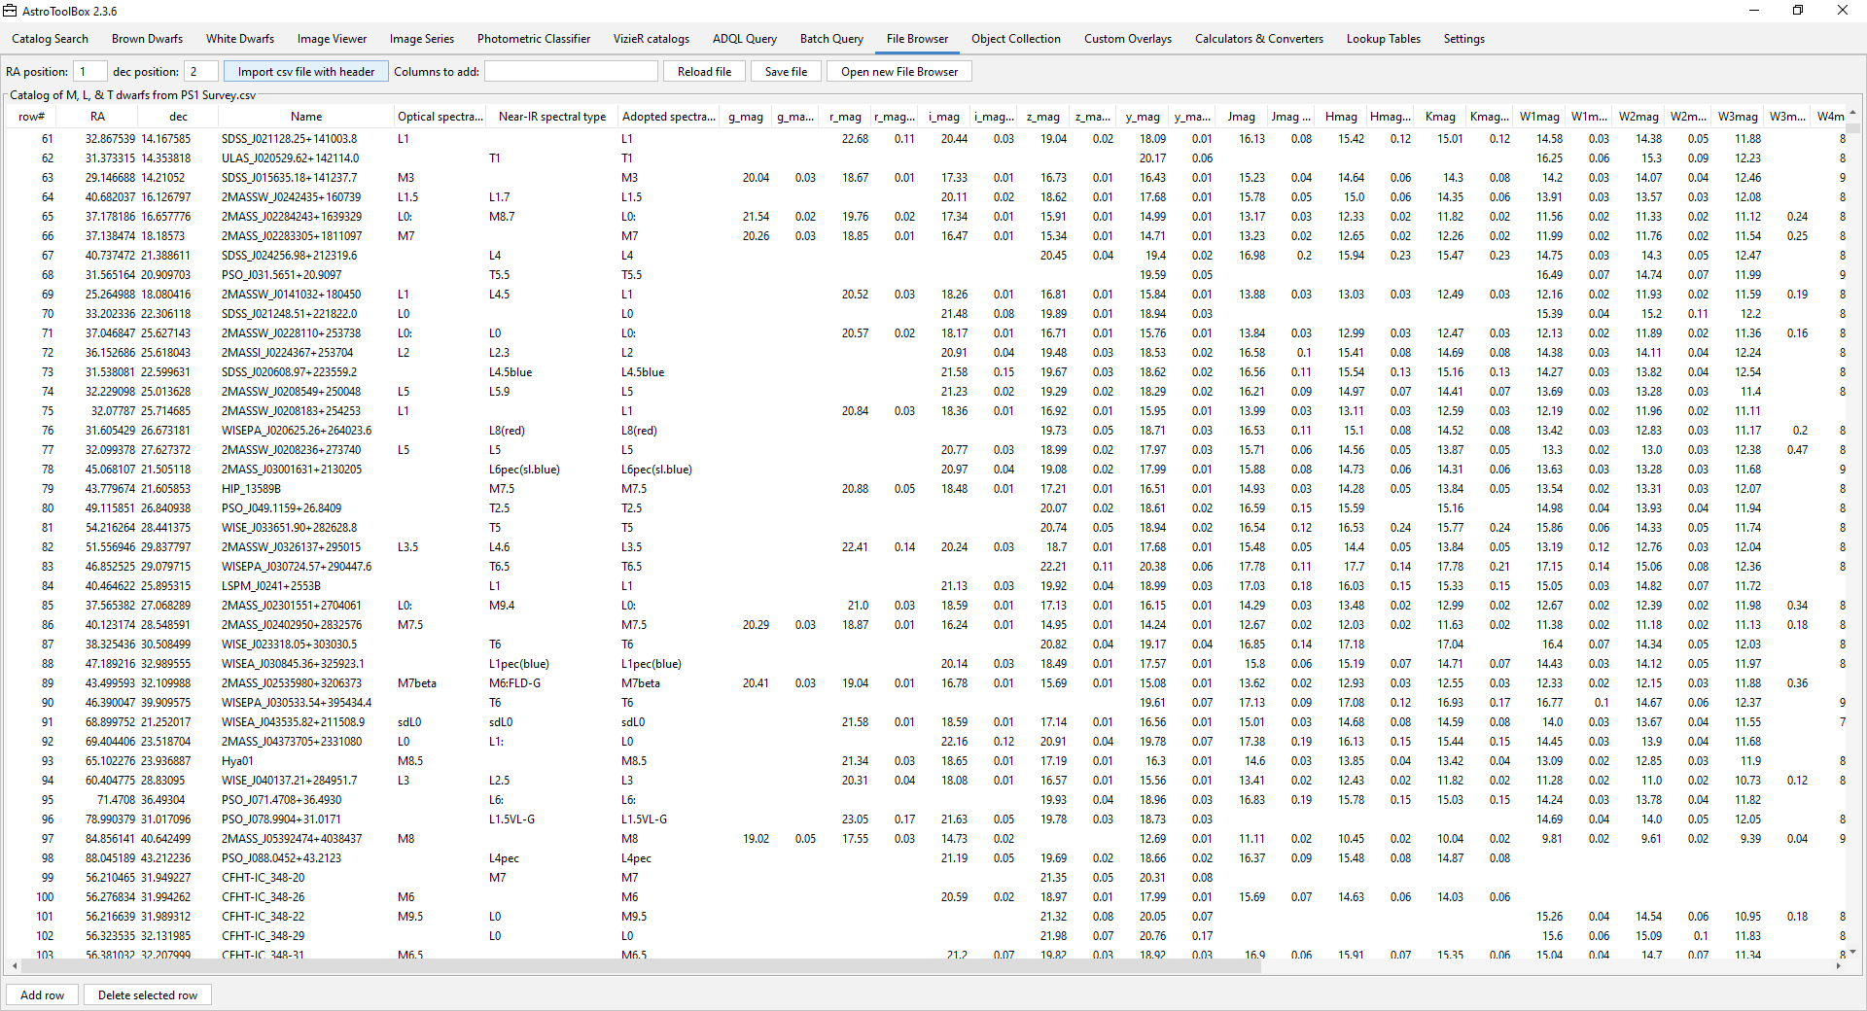Switch to the Brown Dwarfs tab
1867x1011 pixels.
tap(147, 39)
